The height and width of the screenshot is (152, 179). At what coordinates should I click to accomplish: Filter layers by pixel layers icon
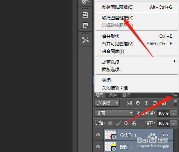coord(129,103)
